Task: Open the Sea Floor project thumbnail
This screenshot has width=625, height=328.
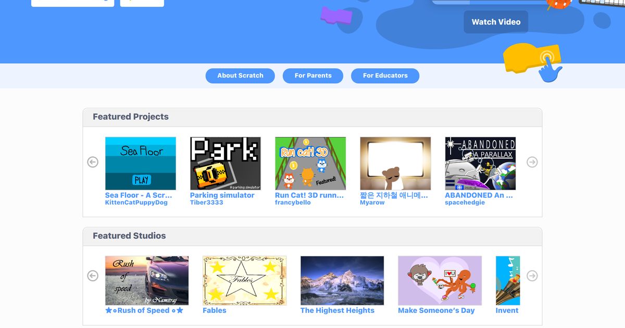Action: click(x=140, y=163)
